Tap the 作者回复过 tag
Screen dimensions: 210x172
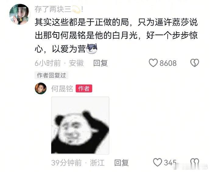[x=51, y=75]
